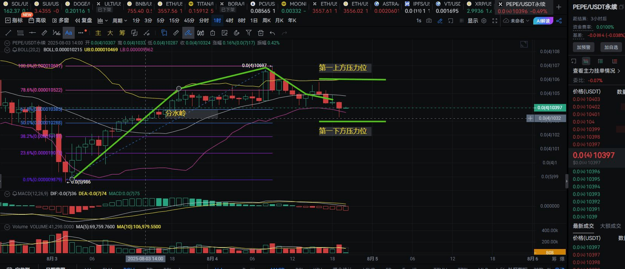Collapse the Volume indicator pane
This screenshot has width=625, height=269.
[7, 227]
